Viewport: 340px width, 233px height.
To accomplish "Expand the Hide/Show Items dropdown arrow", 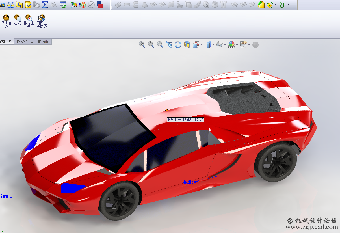I will click(x=225, y=44).
